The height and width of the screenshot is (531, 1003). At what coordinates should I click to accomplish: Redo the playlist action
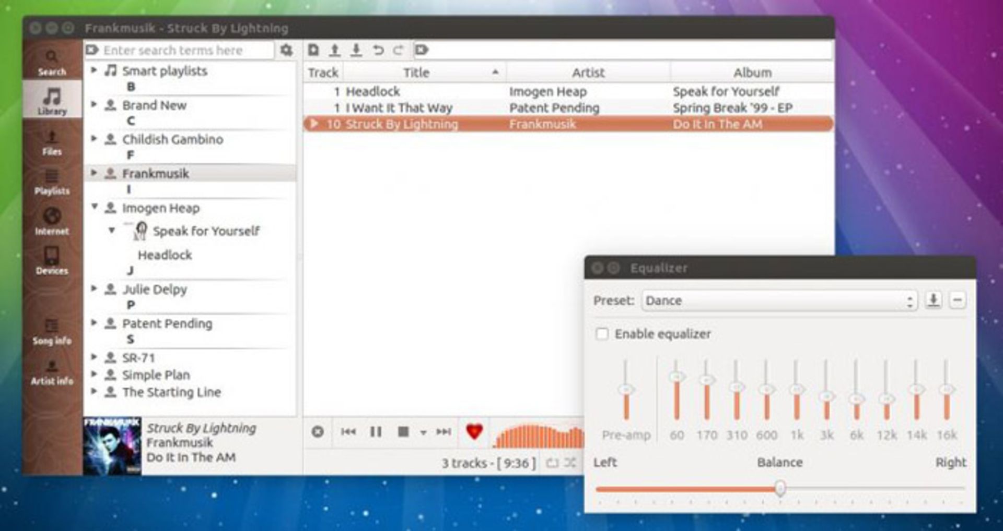(x=399, y=50)
